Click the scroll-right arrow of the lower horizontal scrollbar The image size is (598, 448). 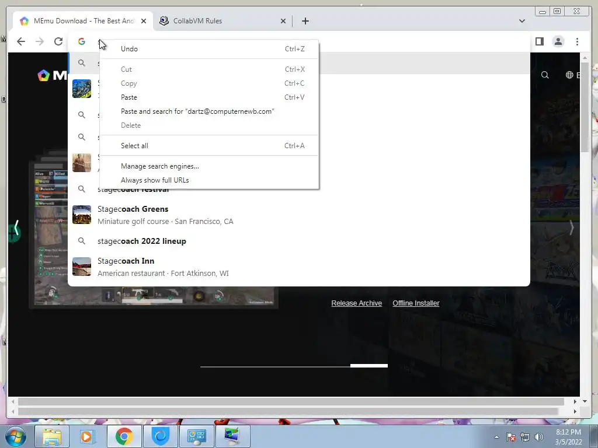pyautogui.click(x=575, y=411)
